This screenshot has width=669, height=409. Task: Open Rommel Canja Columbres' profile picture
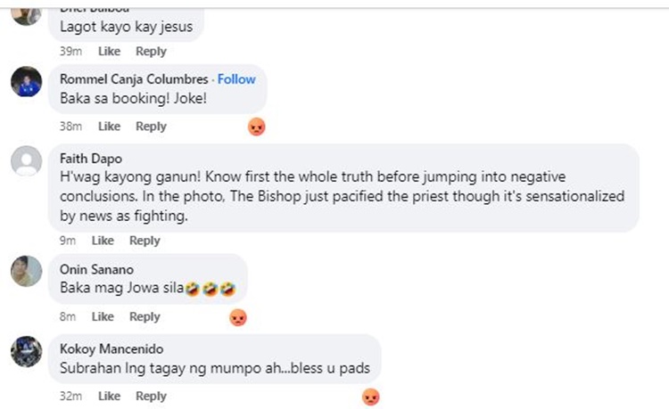[x=27, y=81]
